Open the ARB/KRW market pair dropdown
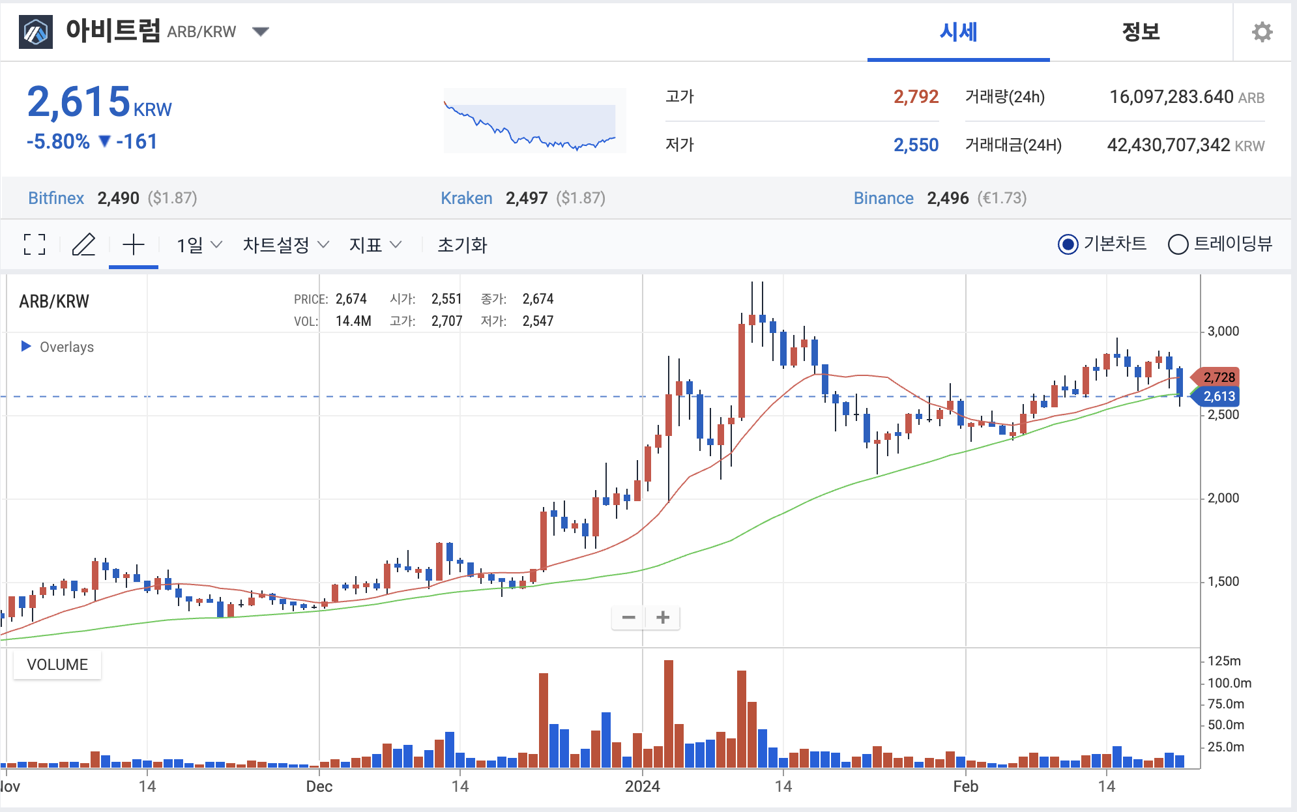This screenshot has height=812, width=1297. (261, 31)
